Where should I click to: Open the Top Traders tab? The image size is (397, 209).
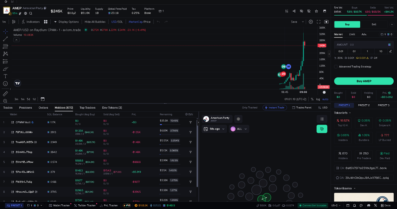[x=87, y=108]
